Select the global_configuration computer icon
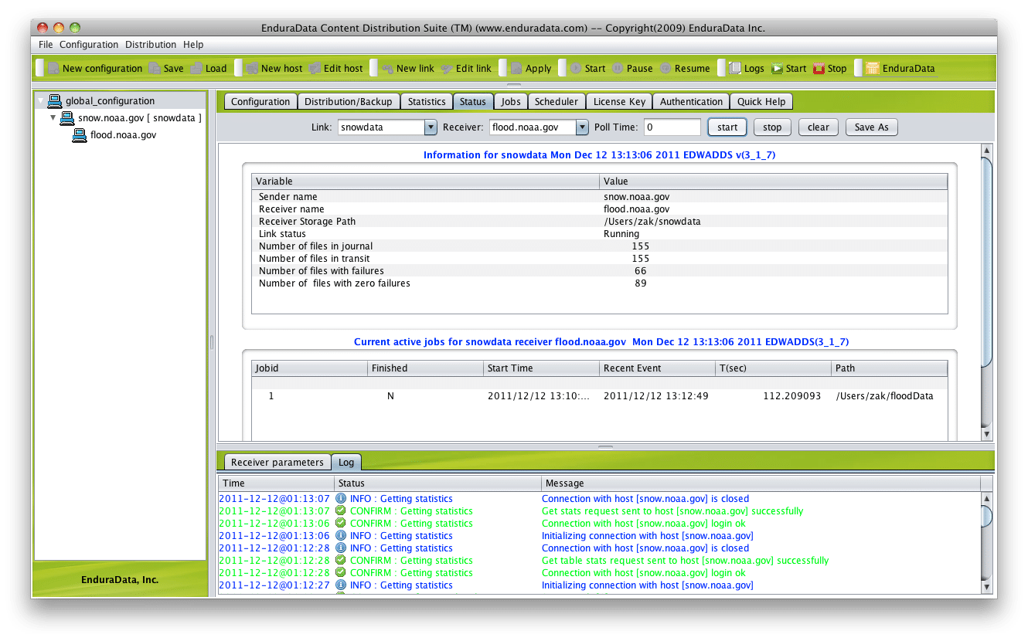Image resolution: width=1028 pixels, height=641 pixels. 55,101
